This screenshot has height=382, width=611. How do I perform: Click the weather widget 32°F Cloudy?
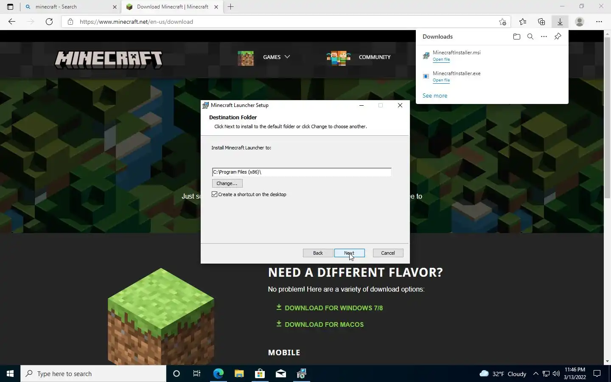502,374
